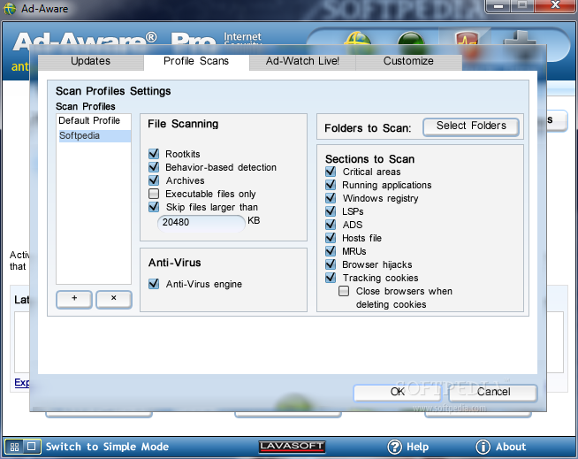This screenshot has width=578, height=459.
Task: Toggle Skip files larger than checkbox
Action: pyautogui.click(x=154, y=207)
